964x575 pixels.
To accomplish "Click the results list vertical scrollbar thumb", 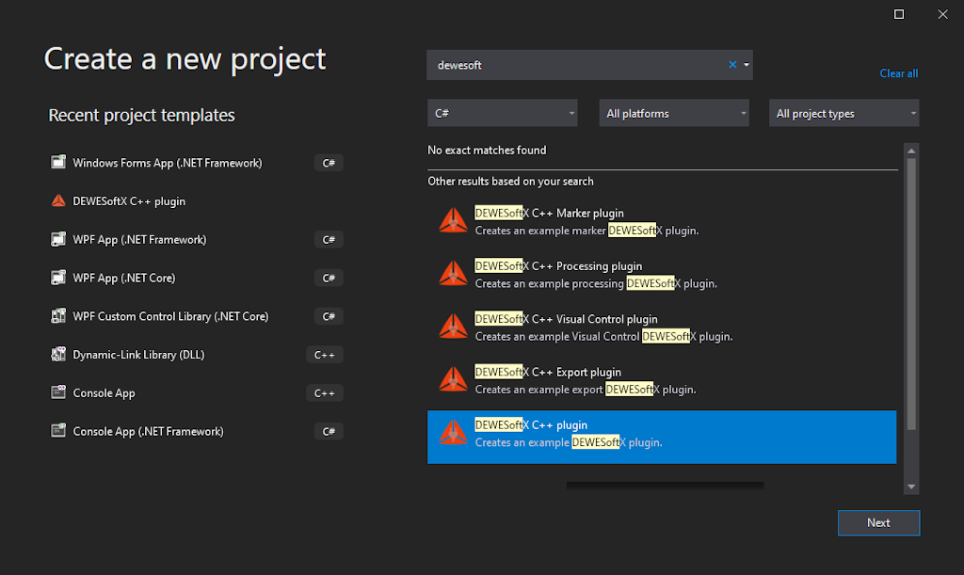I will pyautogui.click(x=911, y=295).
